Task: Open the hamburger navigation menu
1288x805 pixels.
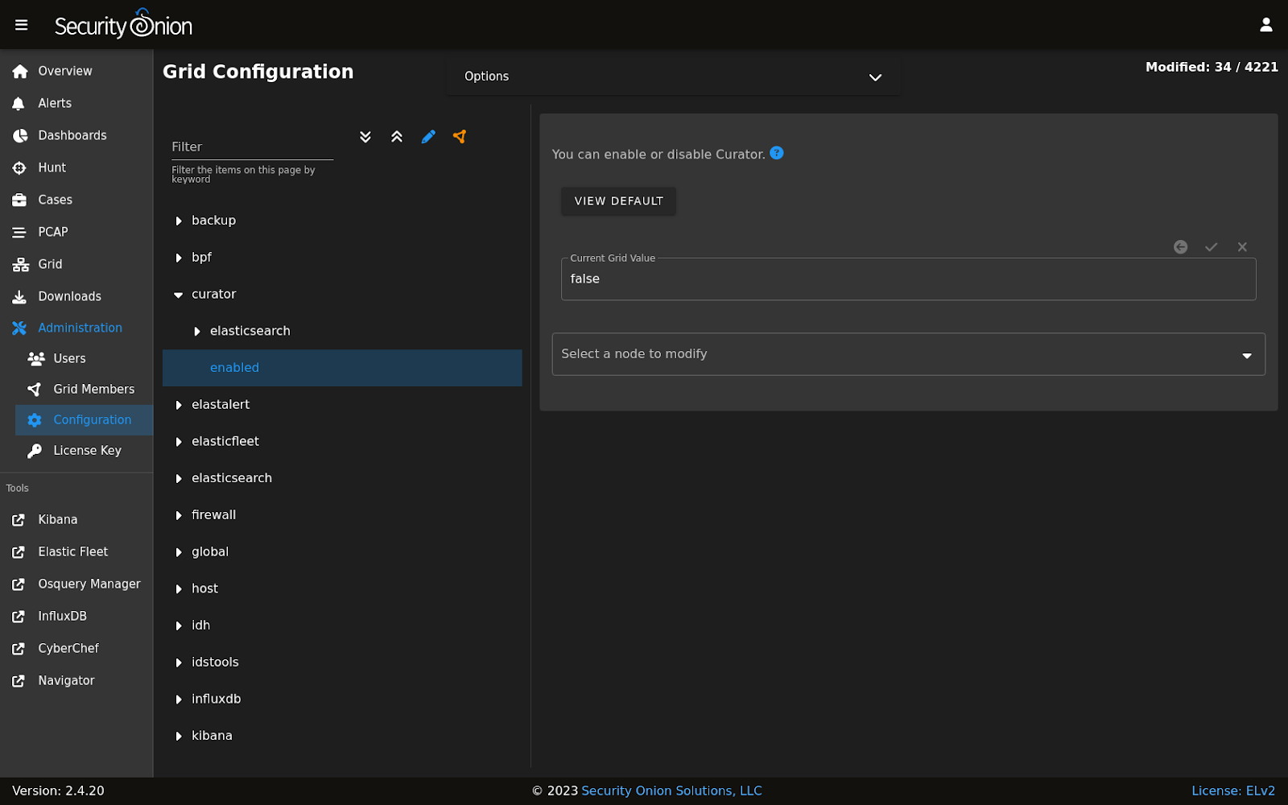Action: (22, 25)
